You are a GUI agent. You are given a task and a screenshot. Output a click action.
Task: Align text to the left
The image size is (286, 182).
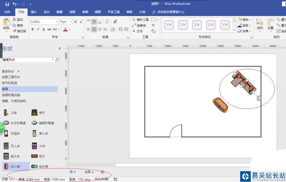pos(89,29)
